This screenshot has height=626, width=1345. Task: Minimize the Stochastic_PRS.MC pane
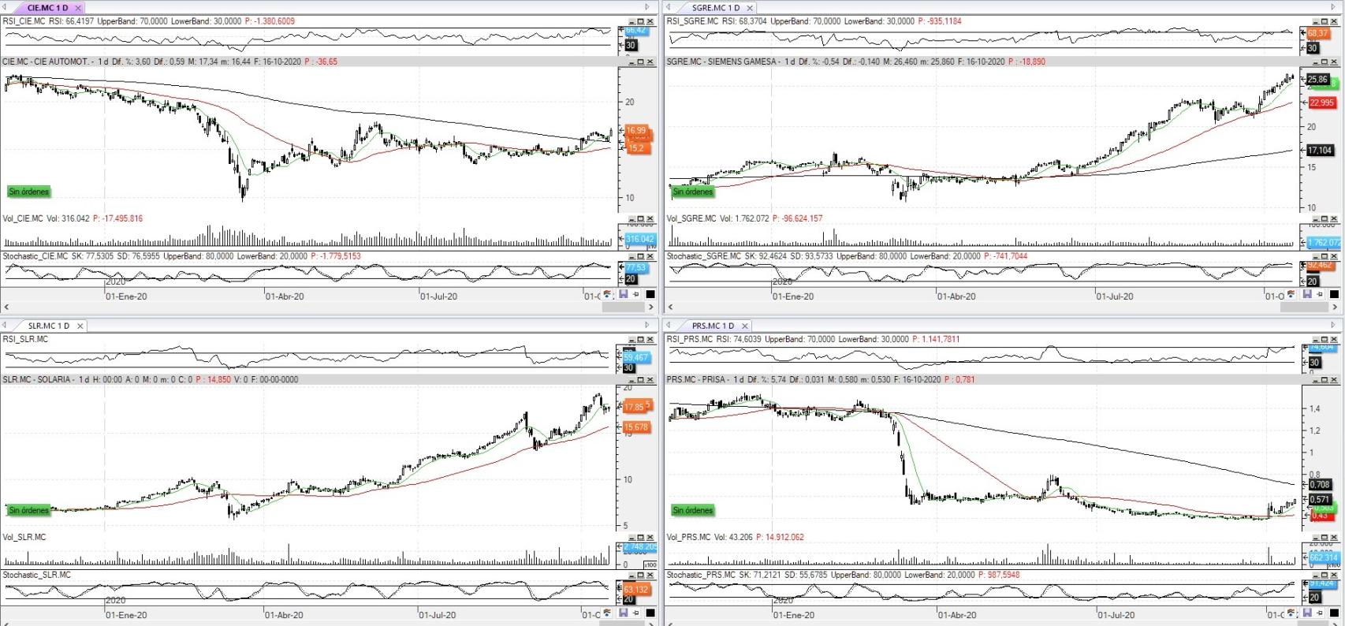1315,575
